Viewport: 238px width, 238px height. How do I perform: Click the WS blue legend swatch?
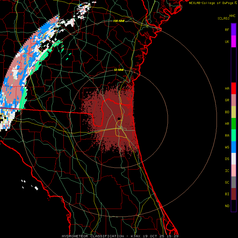234,147
